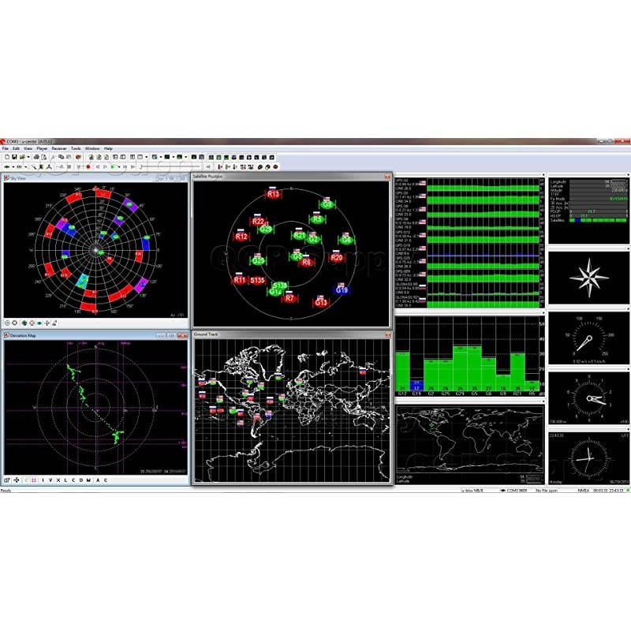The image size is (631, 631).
Task: Open the Receiver menu
Action: (x=58, y=148)
